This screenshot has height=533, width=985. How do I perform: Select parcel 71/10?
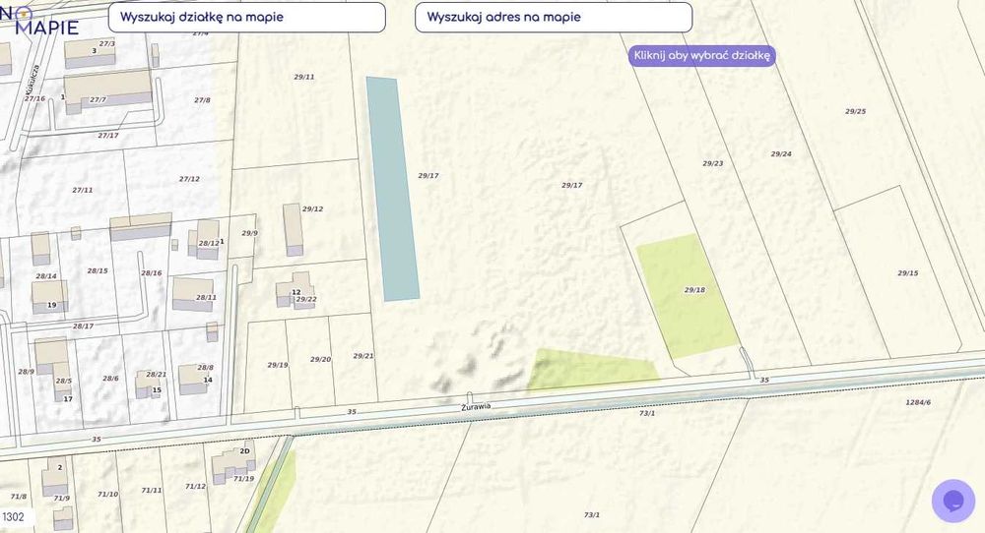[107, 495]
